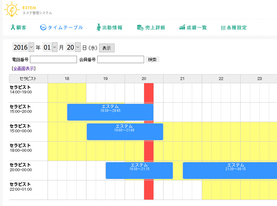Click the sales details coins icon
The image size is (277, 206).
click(x=140, y=28)
